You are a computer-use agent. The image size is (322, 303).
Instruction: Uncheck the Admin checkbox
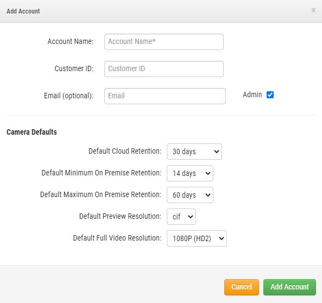pyautogui.click(x=270, y=94)
